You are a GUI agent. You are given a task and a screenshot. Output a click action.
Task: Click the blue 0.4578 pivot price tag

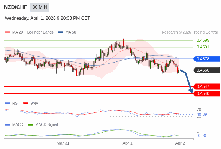pyautogui.click(x=206, y=59)
